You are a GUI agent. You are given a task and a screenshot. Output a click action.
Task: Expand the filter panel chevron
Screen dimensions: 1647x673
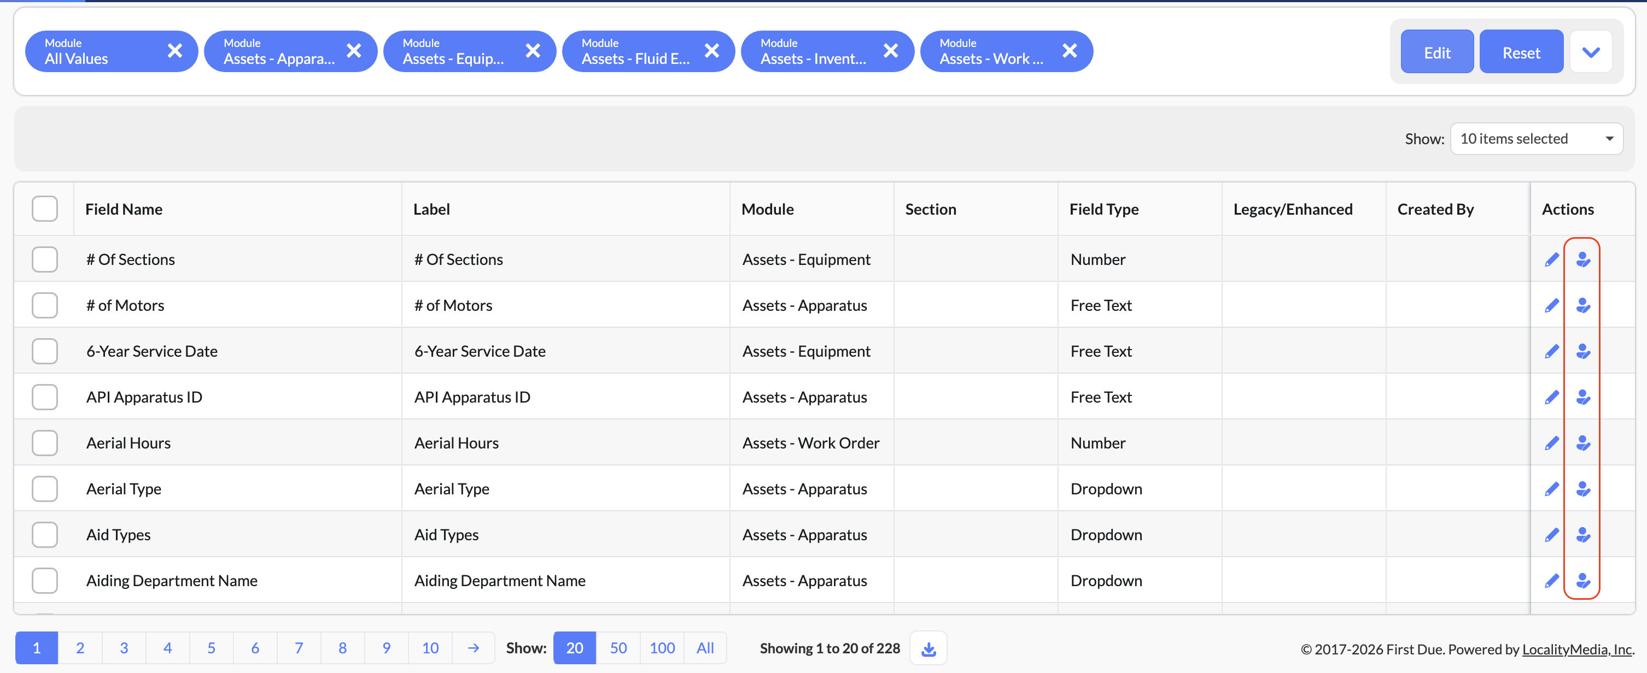[x=1591, y=52]
